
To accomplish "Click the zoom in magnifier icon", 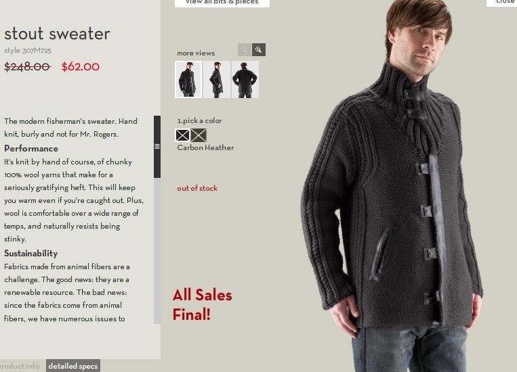I will click(259, 49).
